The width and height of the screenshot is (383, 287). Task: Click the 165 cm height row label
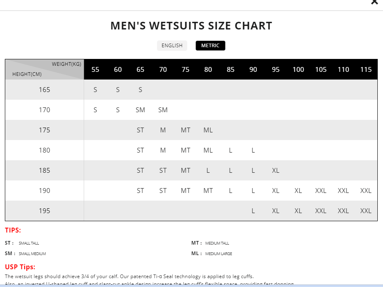[x=44, y=90]
